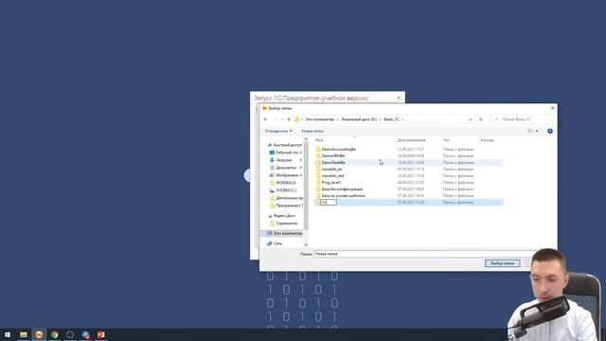This screenshot has width=606, height=341.
Task: Open Загрузки in navigation pane
Action: 284,160
